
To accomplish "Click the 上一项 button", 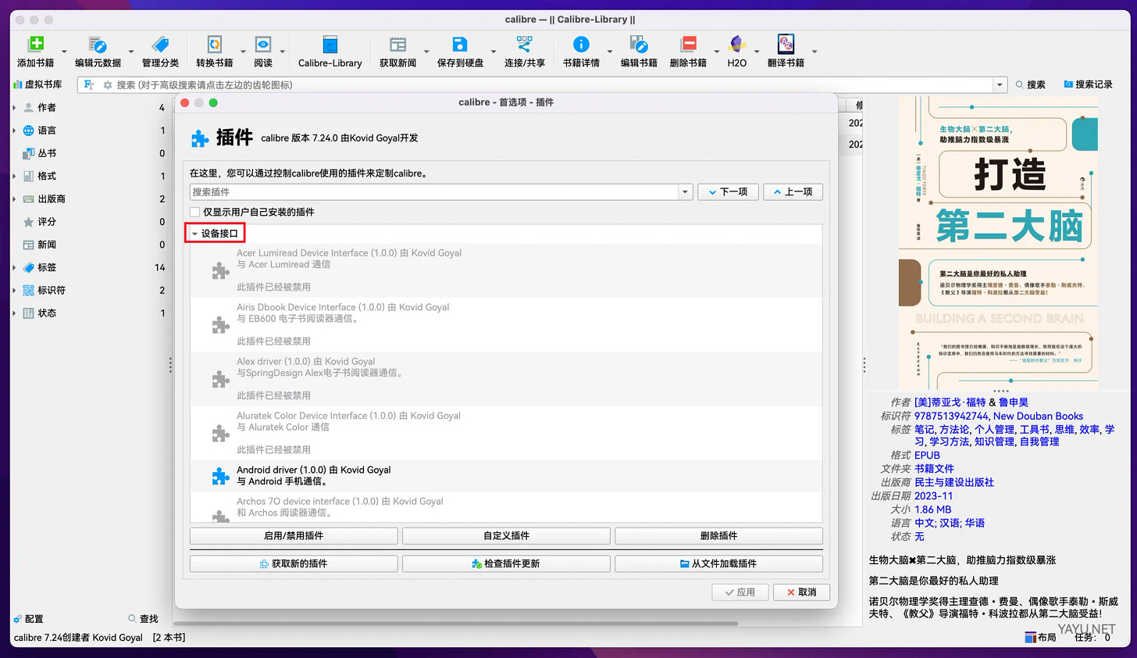I will 793,192.
